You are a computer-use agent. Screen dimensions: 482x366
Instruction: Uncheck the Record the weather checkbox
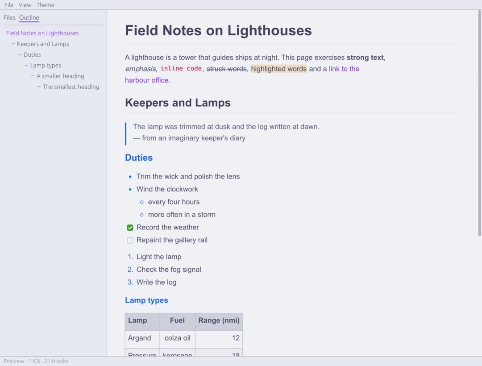(130, 228)
